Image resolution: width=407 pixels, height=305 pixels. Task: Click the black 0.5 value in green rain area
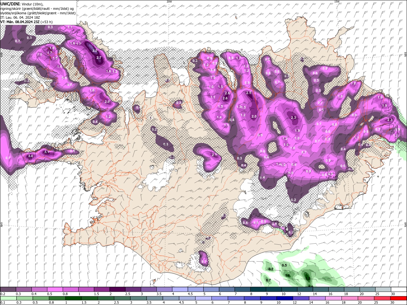coord(284,265)
